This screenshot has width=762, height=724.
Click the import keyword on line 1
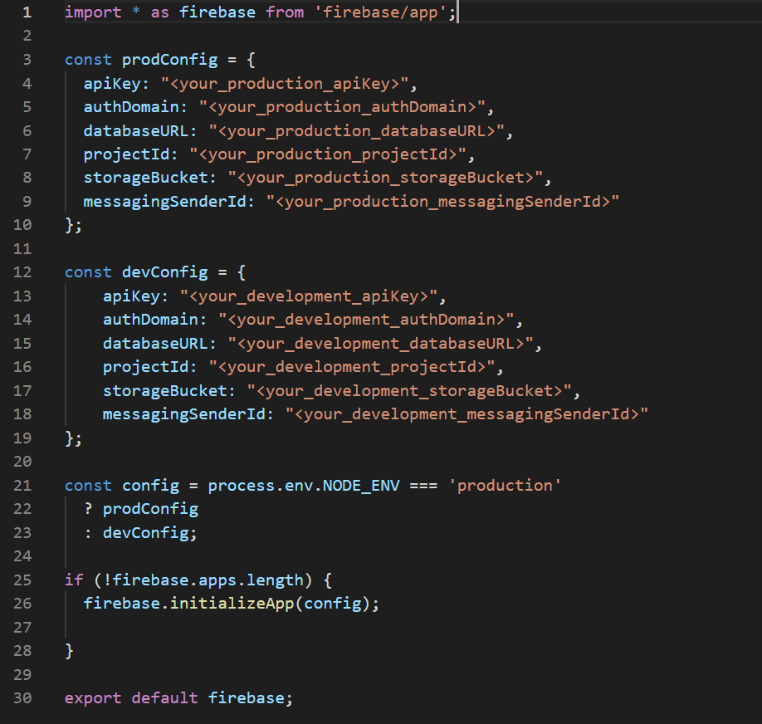coord(93,12)
